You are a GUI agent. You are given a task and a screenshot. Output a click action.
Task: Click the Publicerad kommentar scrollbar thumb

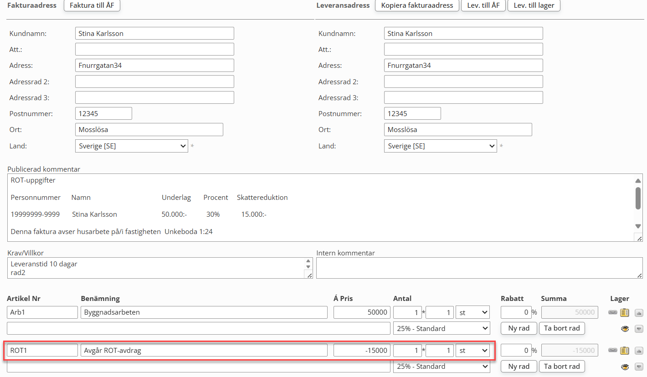coord(638,198)
